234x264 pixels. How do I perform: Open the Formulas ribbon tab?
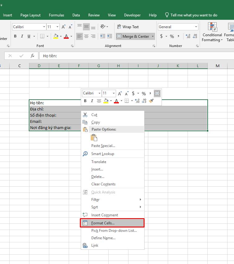(56, 15)
